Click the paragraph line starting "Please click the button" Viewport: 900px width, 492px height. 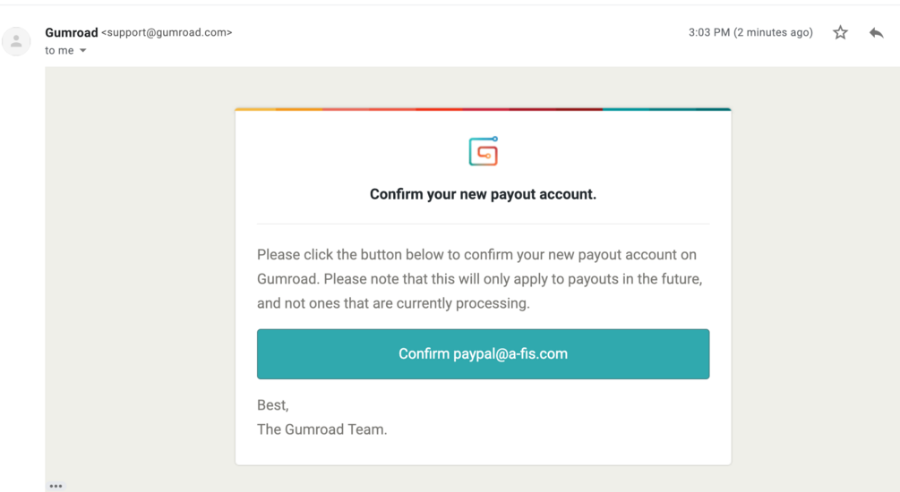[x=476, y=255]
